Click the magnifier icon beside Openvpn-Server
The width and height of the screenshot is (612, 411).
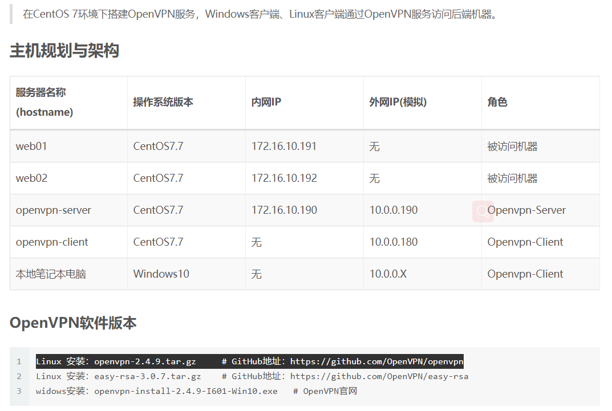(483, 211)
